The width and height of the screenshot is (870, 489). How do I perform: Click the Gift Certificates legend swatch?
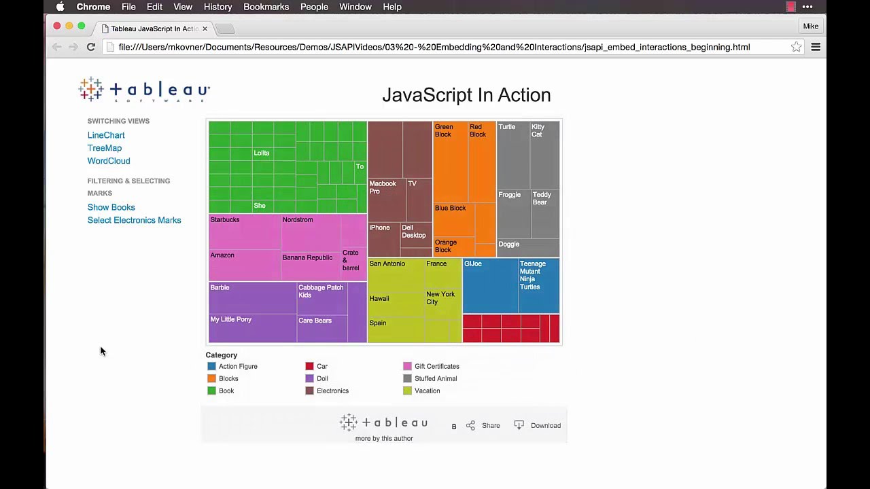(x=407, y=367)
